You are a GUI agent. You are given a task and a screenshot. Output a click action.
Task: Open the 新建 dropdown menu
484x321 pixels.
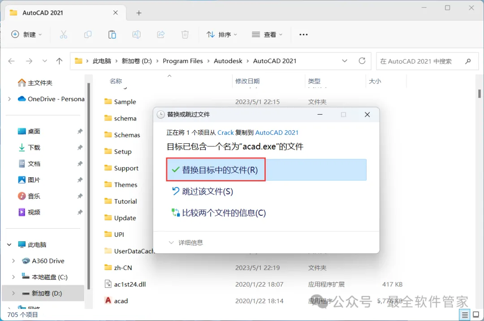tap(26, 34)
